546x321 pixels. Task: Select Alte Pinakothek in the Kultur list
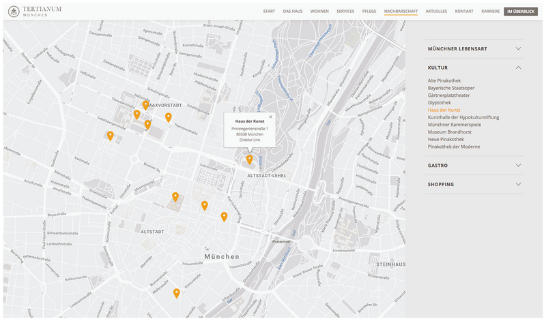[444, 80]
